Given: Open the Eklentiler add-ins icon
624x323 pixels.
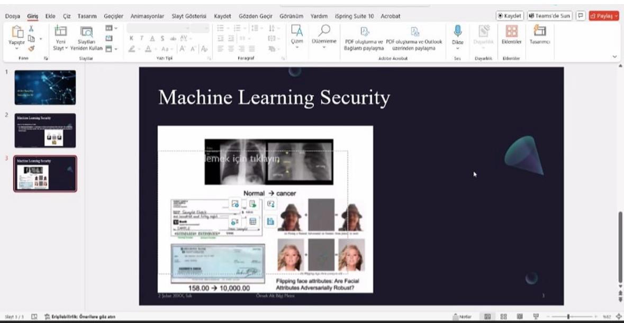Looking at the screenshot, I should pyautogui.click(x=512, y=34).
